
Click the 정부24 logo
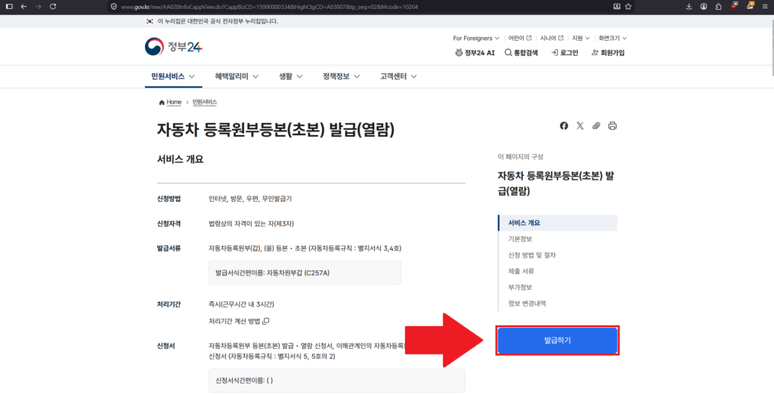point(173,47)
